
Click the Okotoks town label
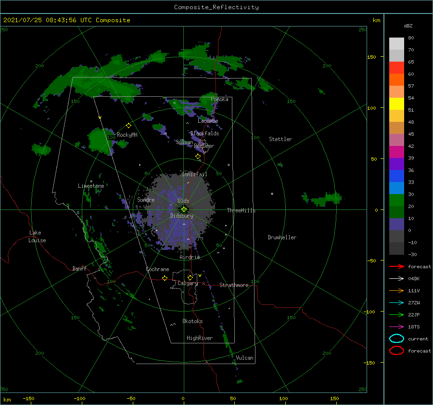point(192,321)
